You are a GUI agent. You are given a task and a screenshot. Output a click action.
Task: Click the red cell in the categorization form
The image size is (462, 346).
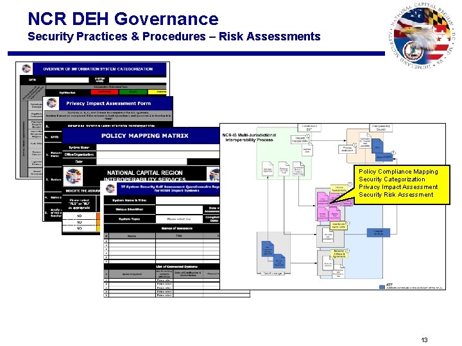pos(105,92)
